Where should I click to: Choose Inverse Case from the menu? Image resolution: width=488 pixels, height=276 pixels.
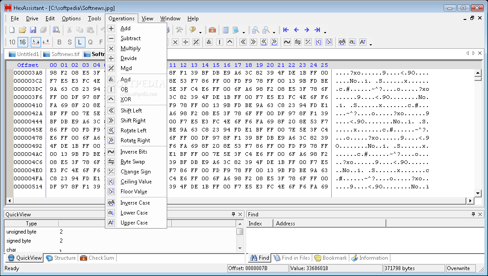(x=136, y=202)
